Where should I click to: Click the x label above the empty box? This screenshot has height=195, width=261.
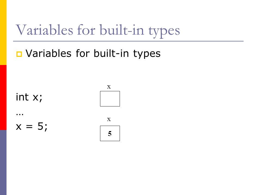[x=109, y=87]
